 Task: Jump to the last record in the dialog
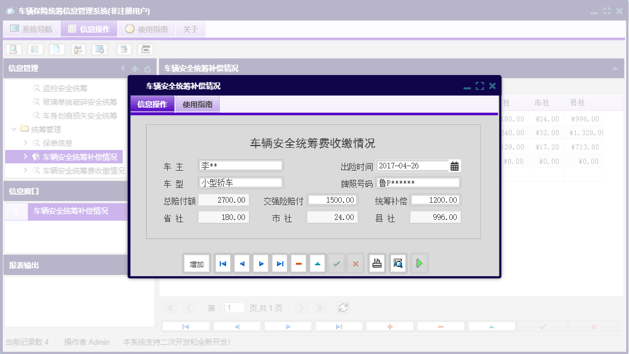point(279,263)
